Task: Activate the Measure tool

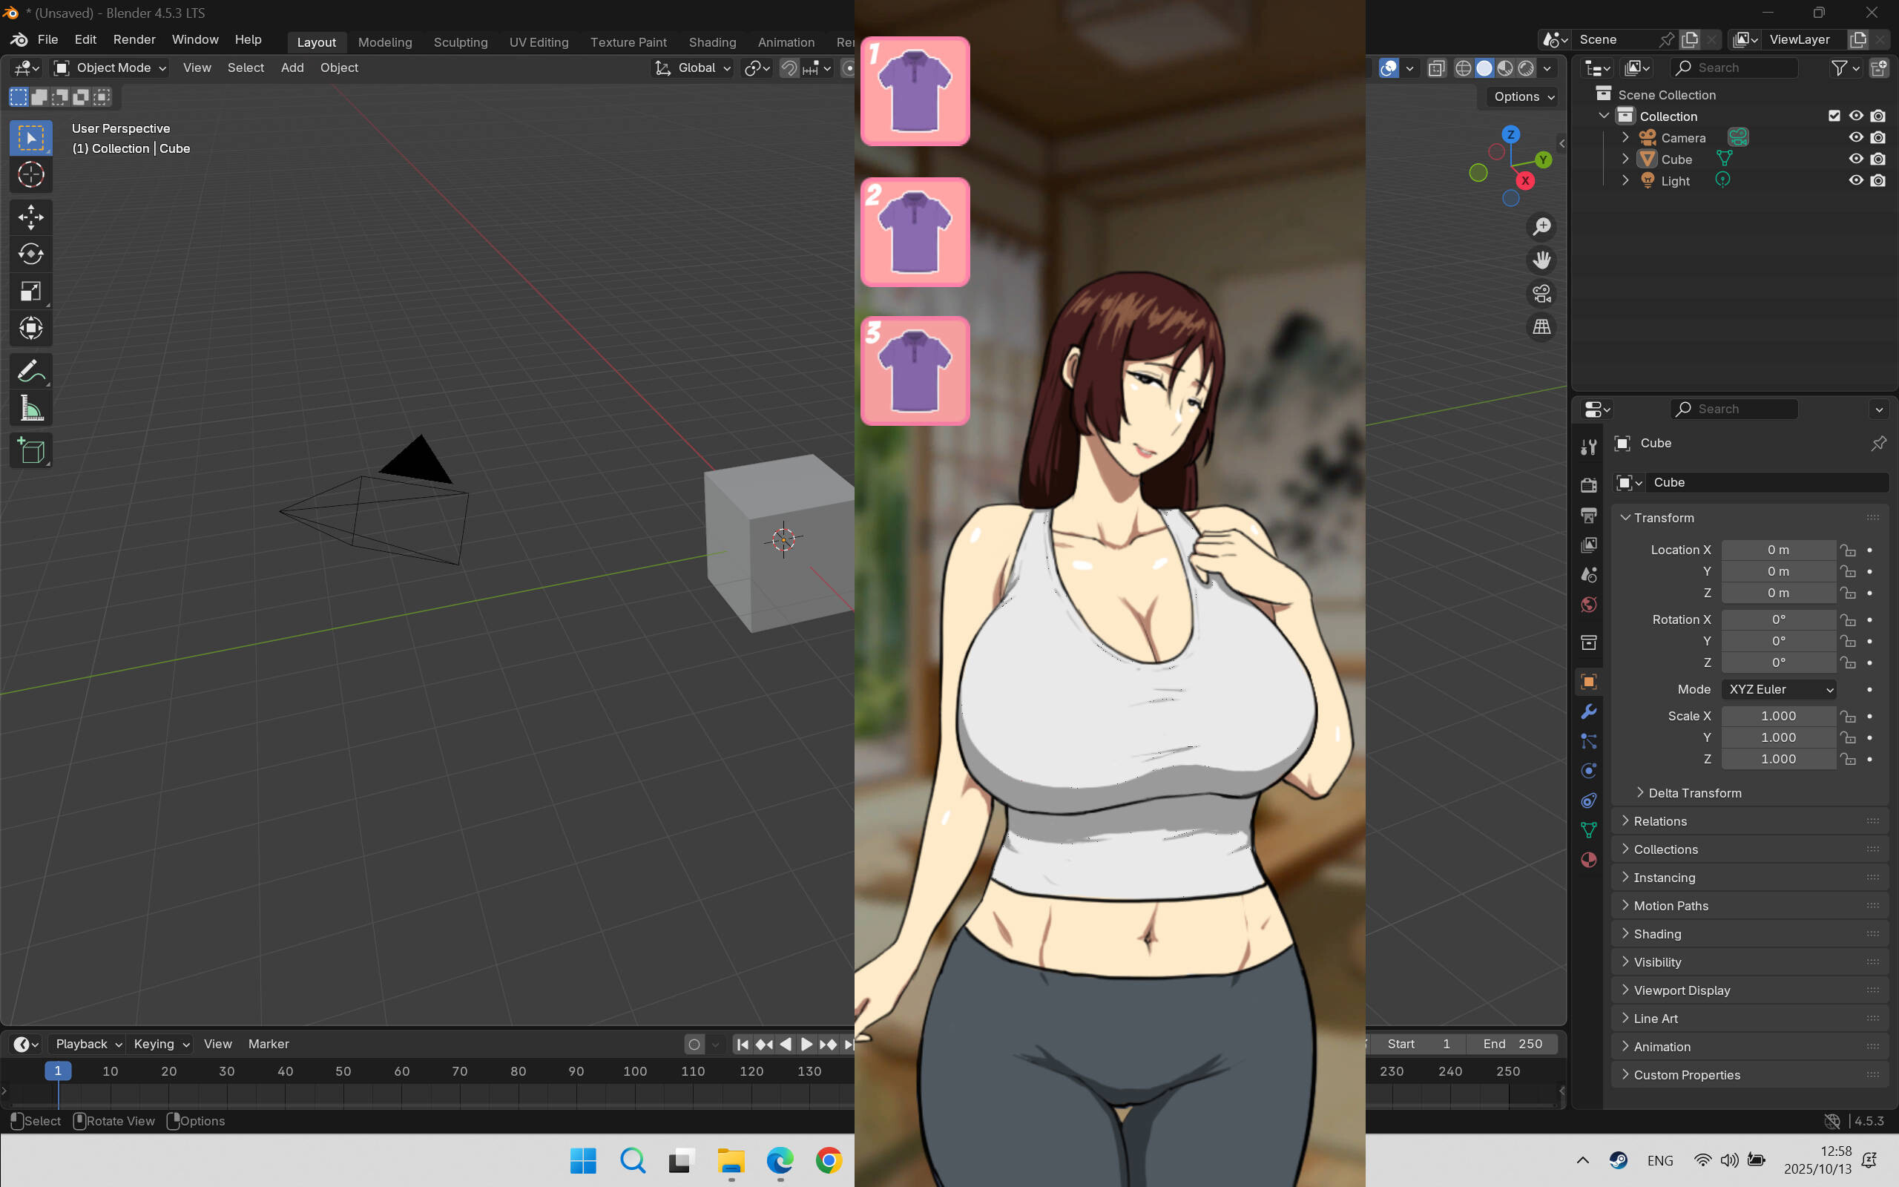Action: click(x=30, y=407)
